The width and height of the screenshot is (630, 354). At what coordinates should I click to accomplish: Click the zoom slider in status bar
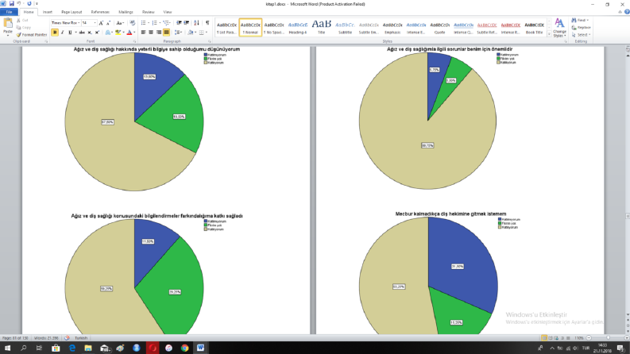point(608,338)
